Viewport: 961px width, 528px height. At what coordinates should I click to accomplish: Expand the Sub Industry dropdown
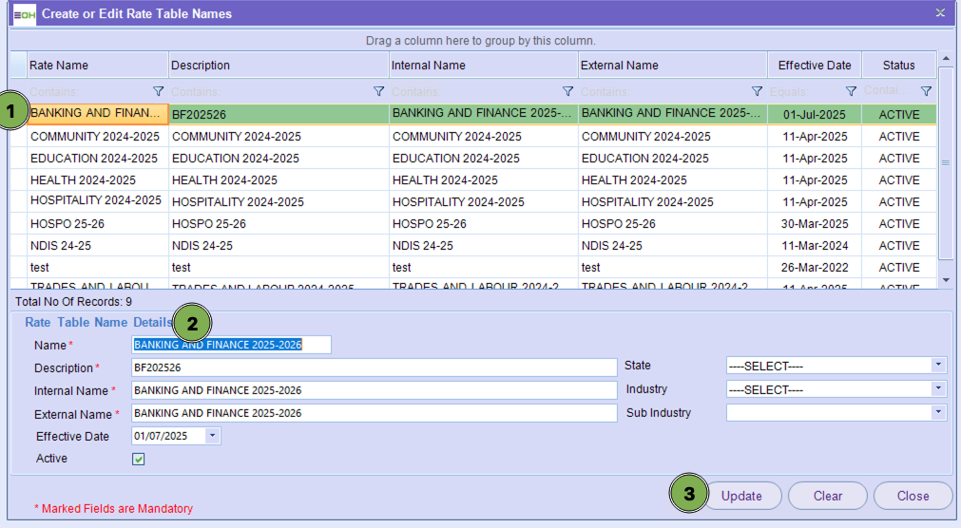938,413
